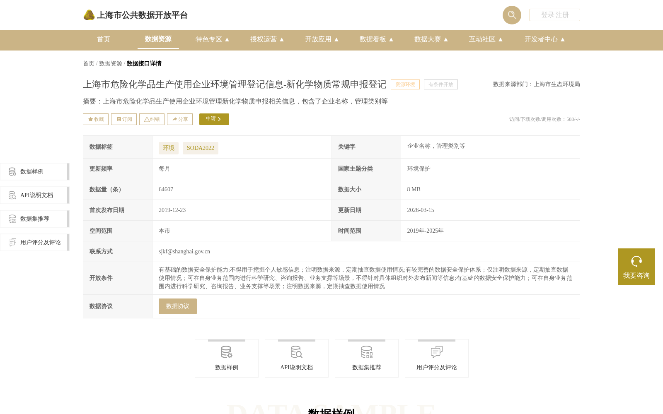Go to 首页 in navigation bar

(104, 39)
